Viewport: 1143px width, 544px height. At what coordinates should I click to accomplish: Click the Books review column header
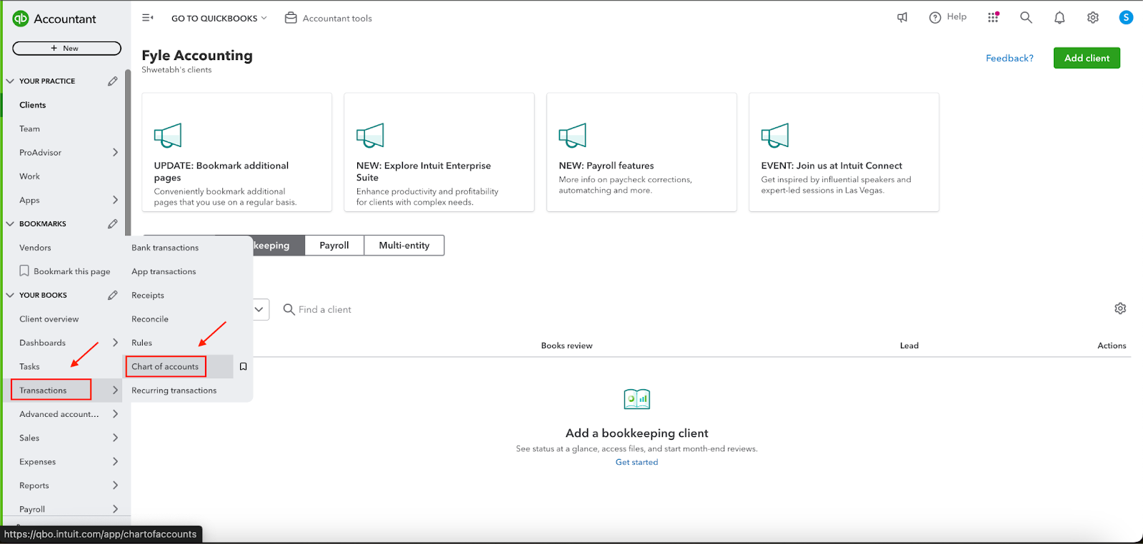[x=566, y=346]
